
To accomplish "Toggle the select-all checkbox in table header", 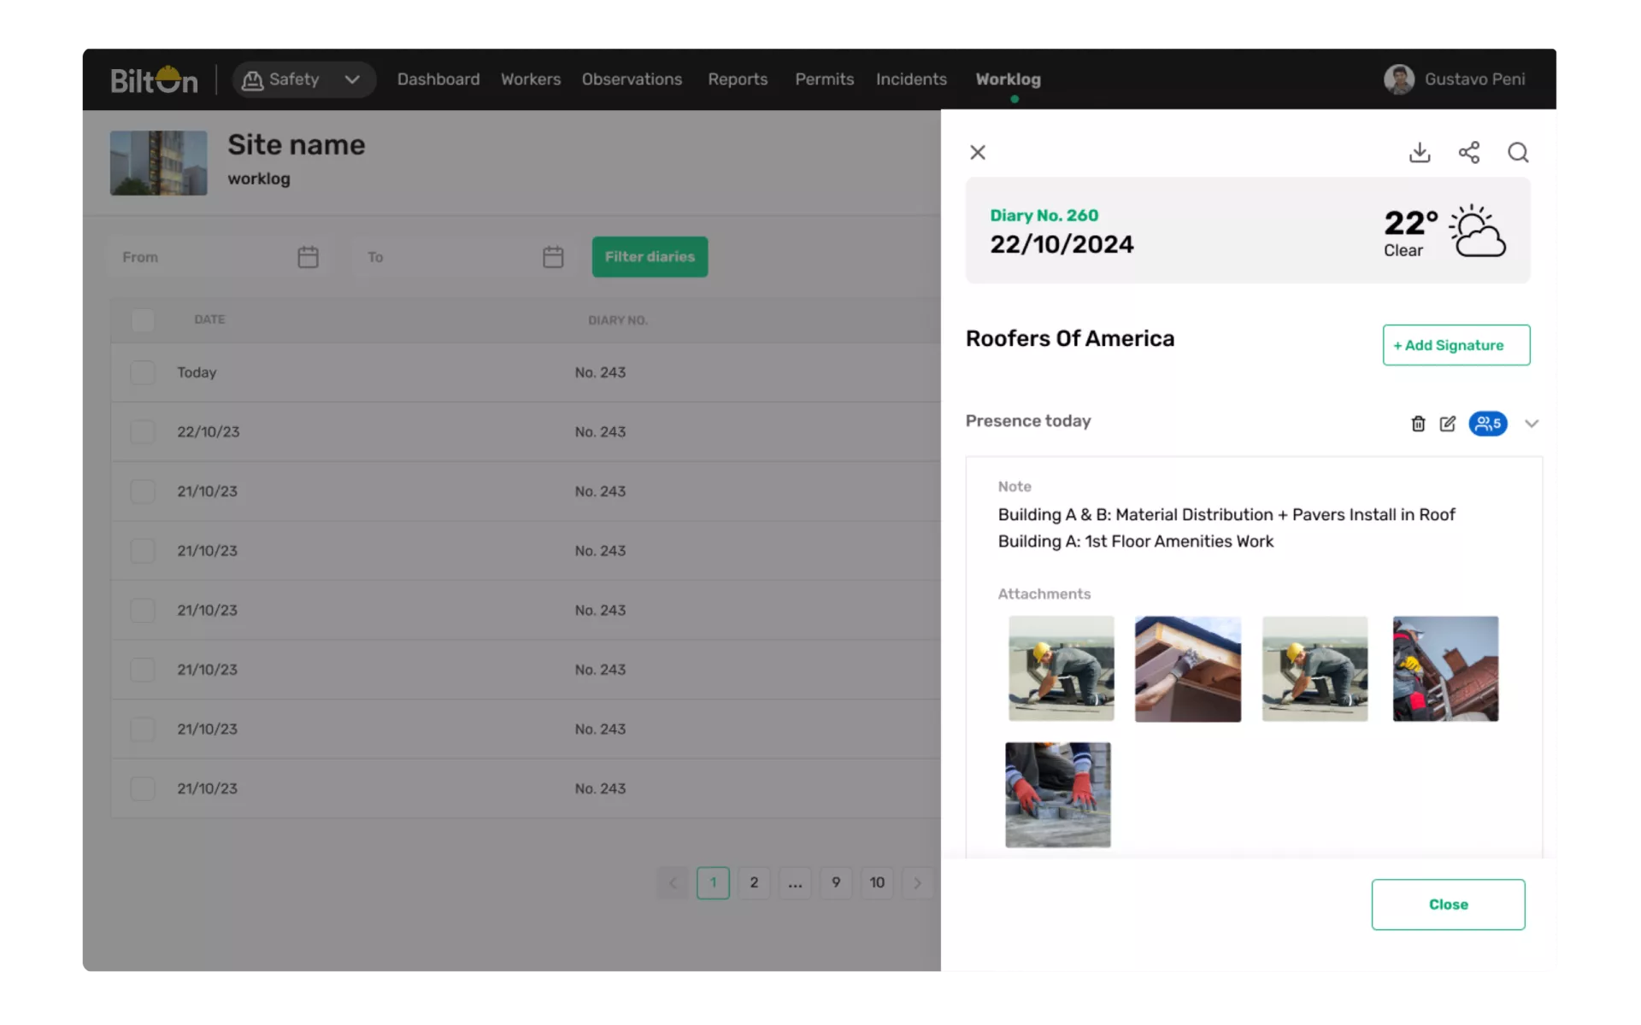I will point(143,320).
